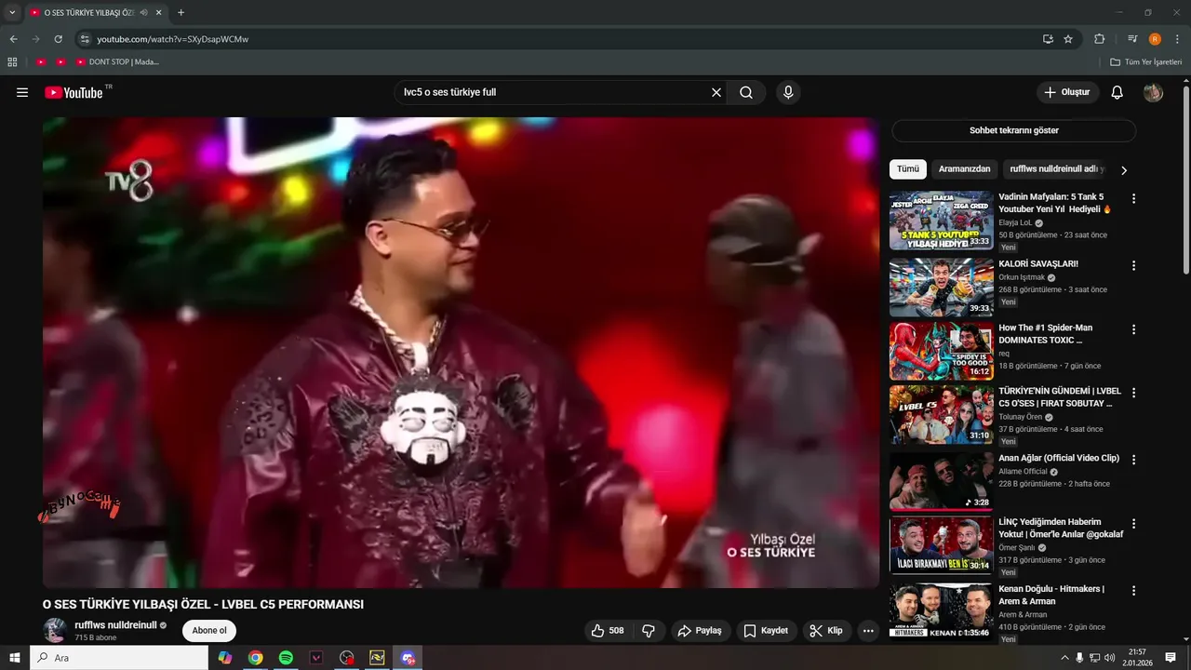
Task: Dislike the video with thumbs down
Action: tap(649, 630)
